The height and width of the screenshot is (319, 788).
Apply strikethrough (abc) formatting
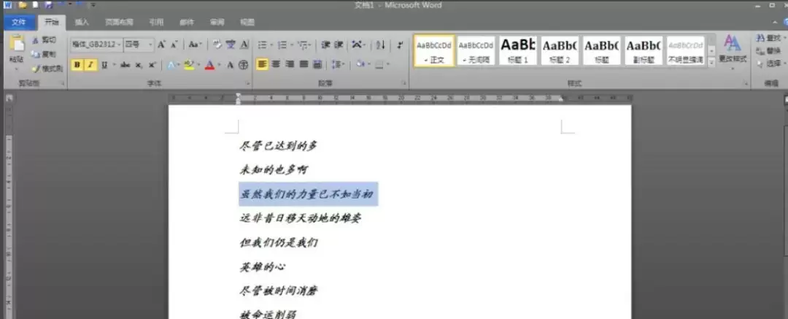pyautogui.click(x=125, y=65)
